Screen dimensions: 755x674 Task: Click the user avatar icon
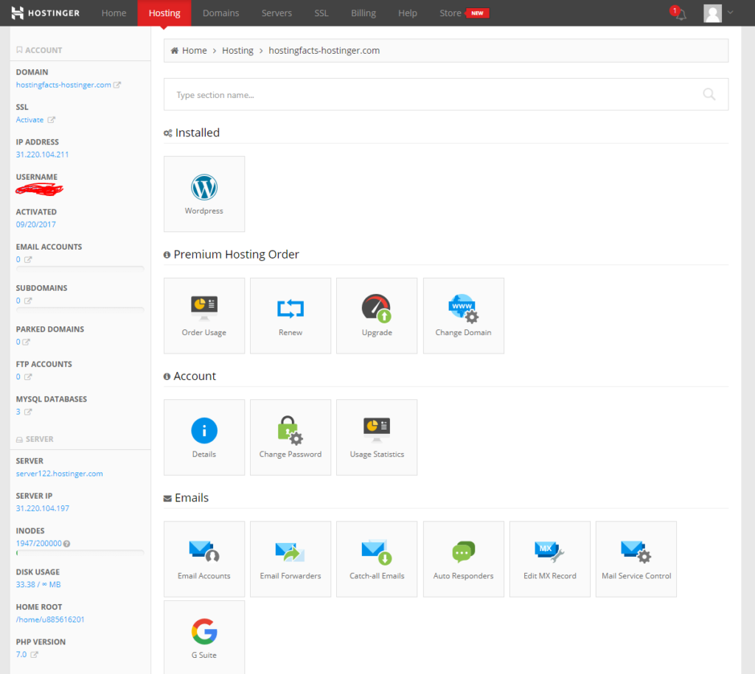712,13
